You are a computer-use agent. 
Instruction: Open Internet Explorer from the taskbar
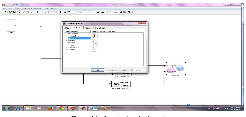click(18, 108)
